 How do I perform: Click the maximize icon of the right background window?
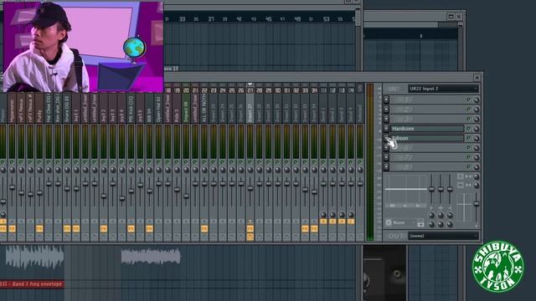pos(451,17)
